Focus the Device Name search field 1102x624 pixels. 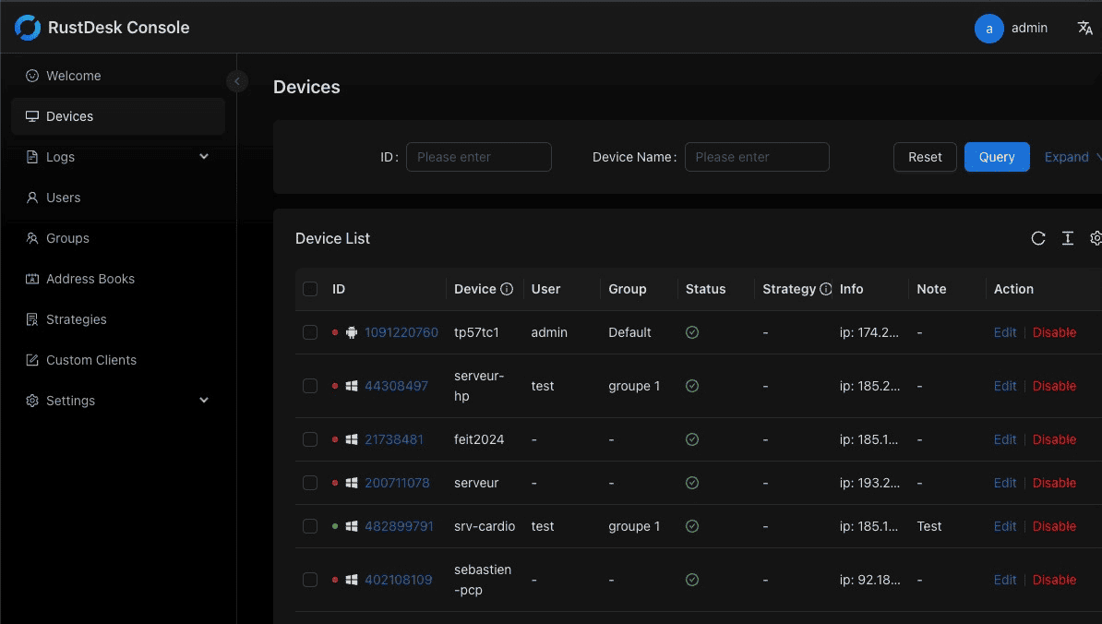757,157
